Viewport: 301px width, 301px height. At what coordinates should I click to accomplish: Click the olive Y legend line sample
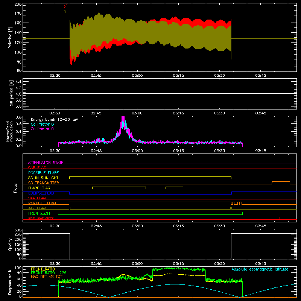click(45, 13)
